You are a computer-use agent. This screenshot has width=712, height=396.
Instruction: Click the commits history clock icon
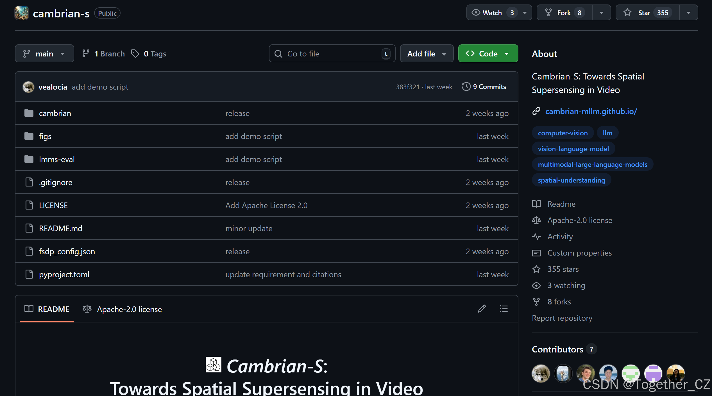[x=466, y=87]
